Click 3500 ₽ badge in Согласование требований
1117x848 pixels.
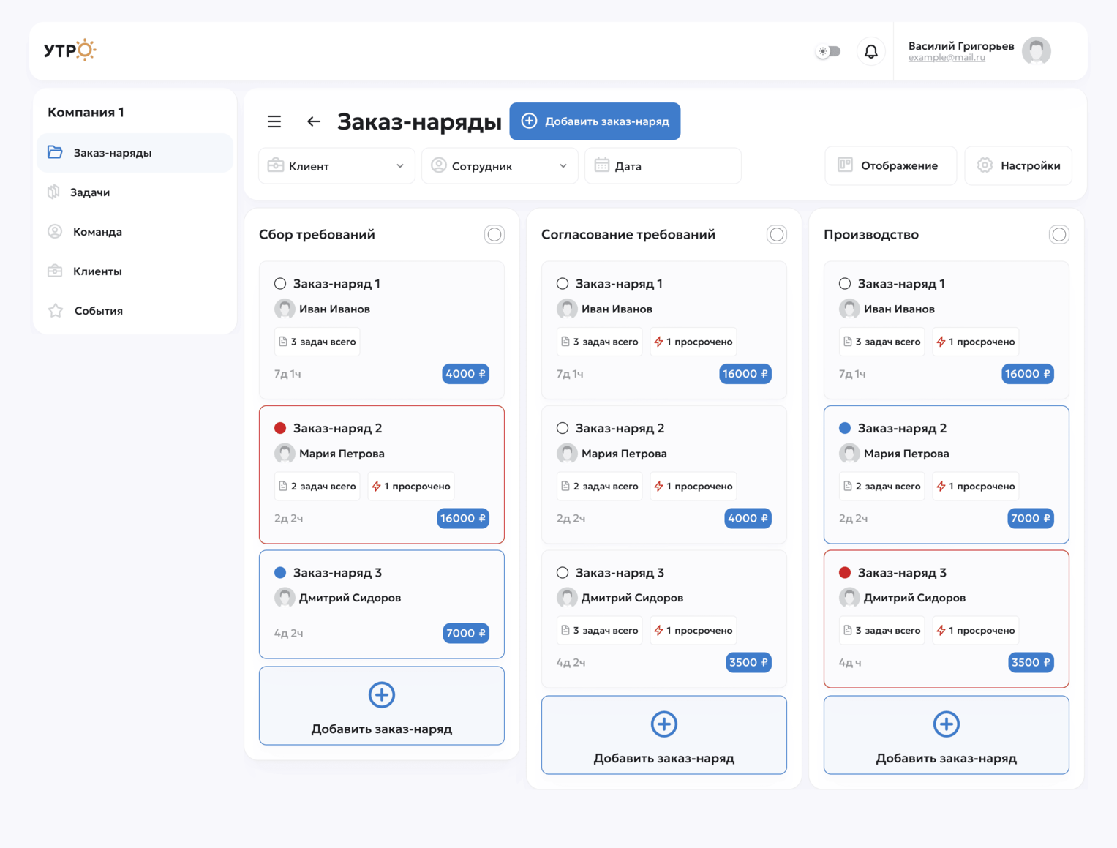click(748, 663)
